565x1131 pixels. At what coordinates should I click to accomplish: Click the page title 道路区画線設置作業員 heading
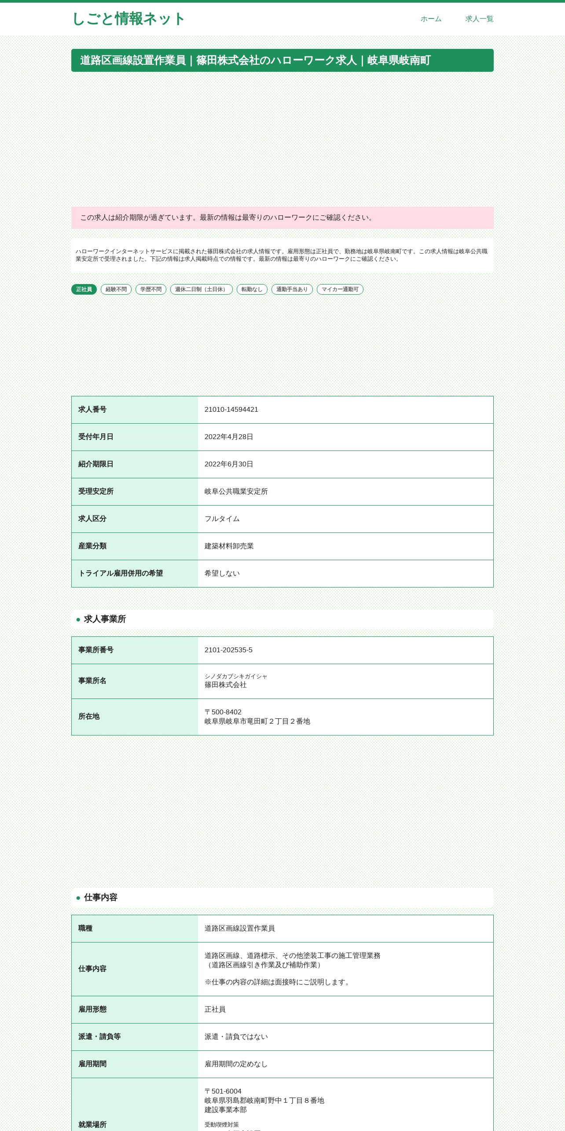282,60
